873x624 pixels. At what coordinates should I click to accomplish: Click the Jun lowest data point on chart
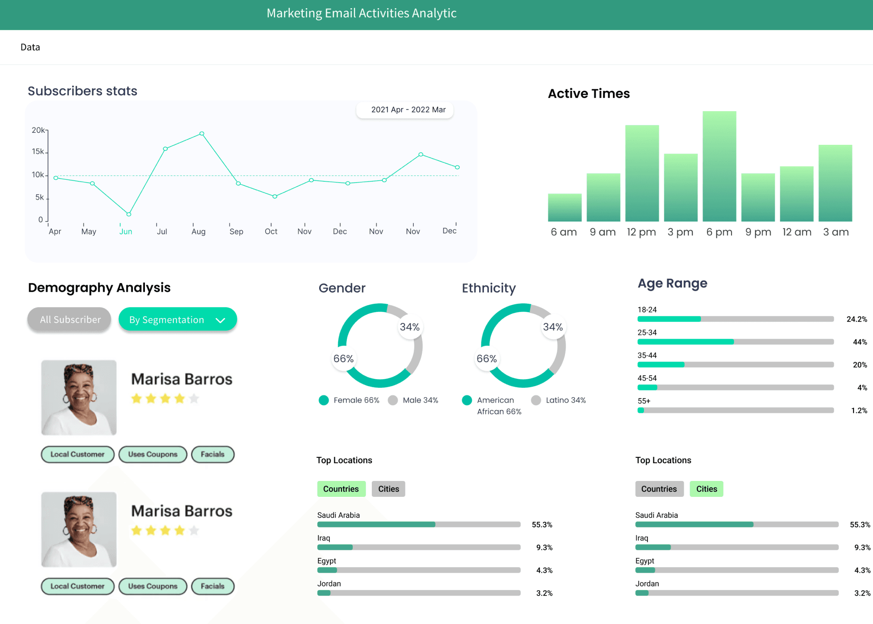point(129,214)
